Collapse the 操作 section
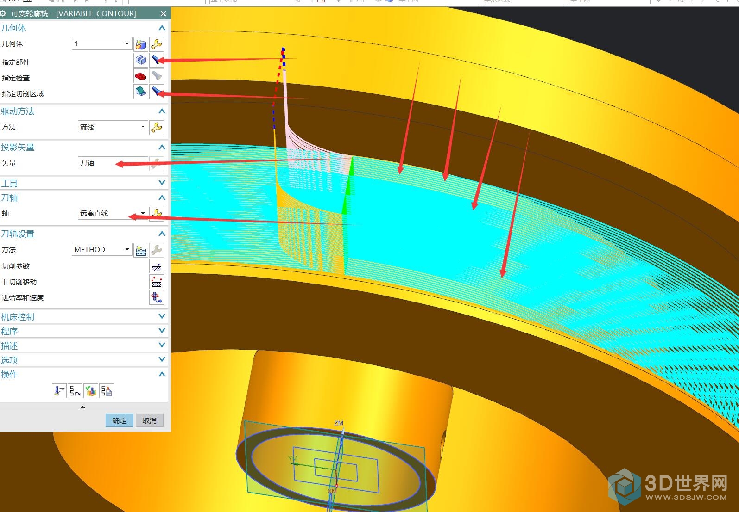 tap(162, 374)
